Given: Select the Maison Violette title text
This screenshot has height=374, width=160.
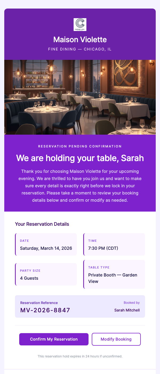Looking at the screenshot, I should [80, 39].
